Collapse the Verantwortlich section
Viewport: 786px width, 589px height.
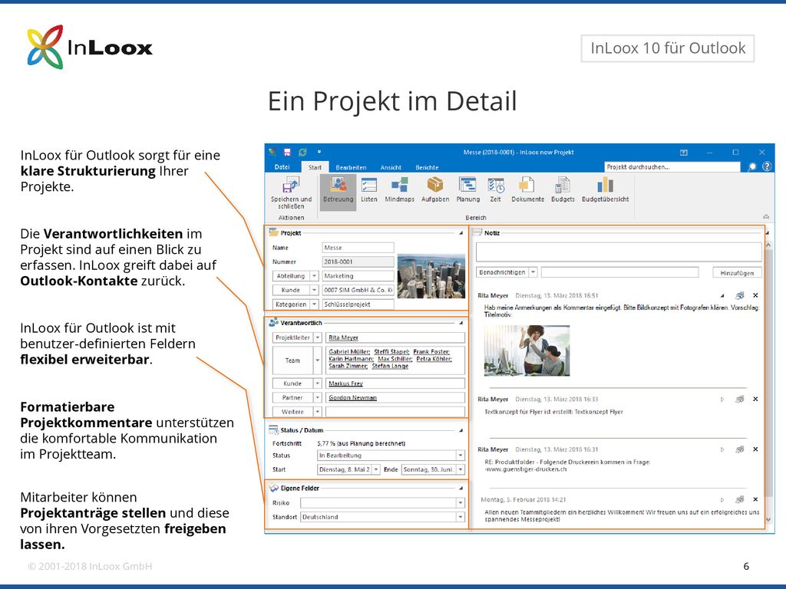coord(461,323)
